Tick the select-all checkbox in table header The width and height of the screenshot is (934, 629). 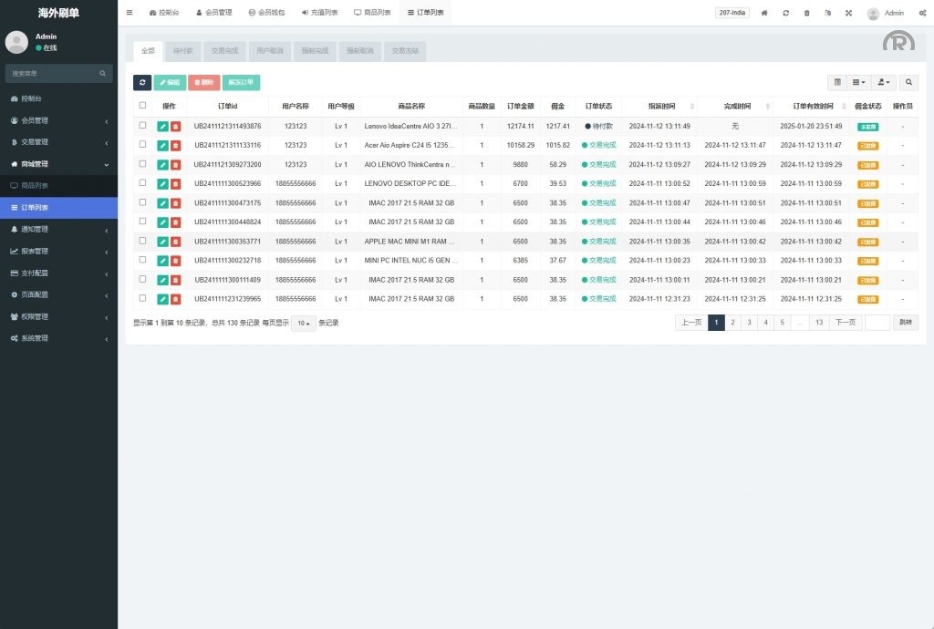(142, 106)
